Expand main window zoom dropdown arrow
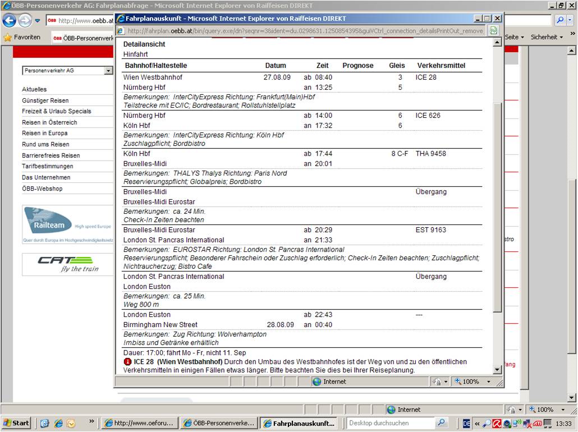 click(563, 410)
